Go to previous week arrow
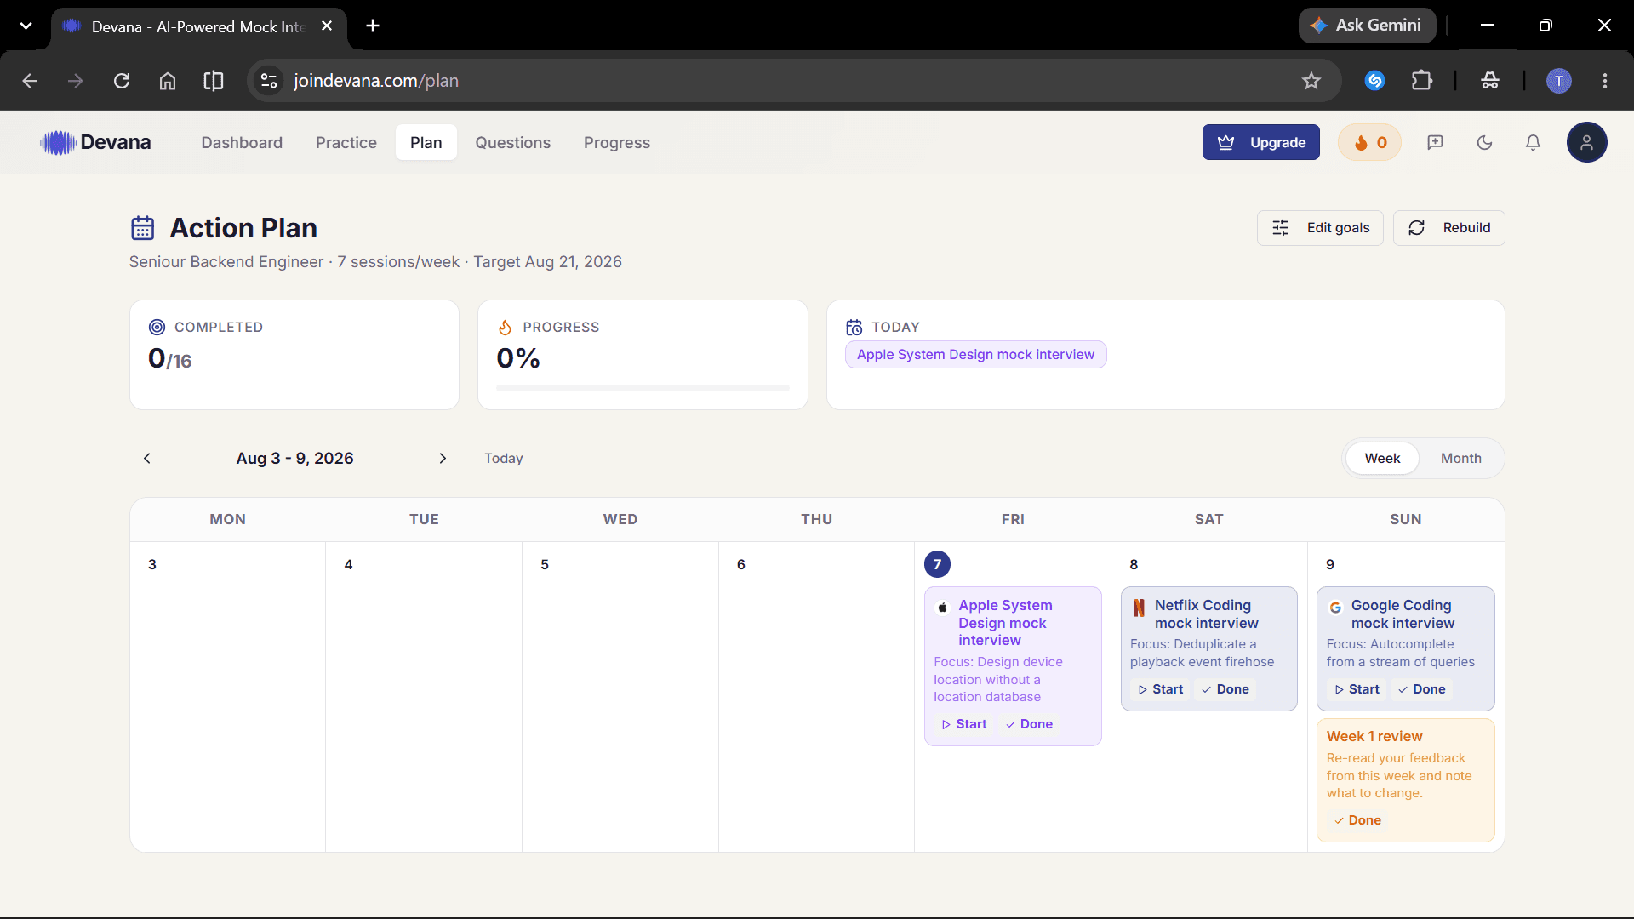1634x919 pixels. click(x=147, y=458)
